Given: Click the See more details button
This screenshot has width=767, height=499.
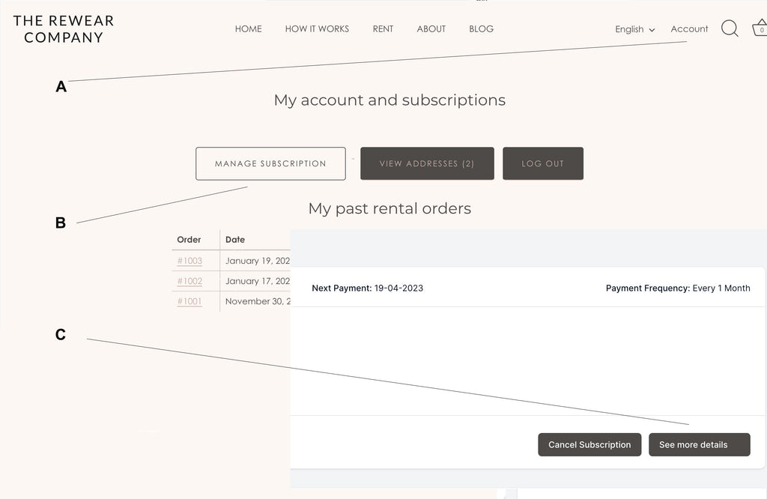Looking at the screenshot, I should (x=699, y=444).
